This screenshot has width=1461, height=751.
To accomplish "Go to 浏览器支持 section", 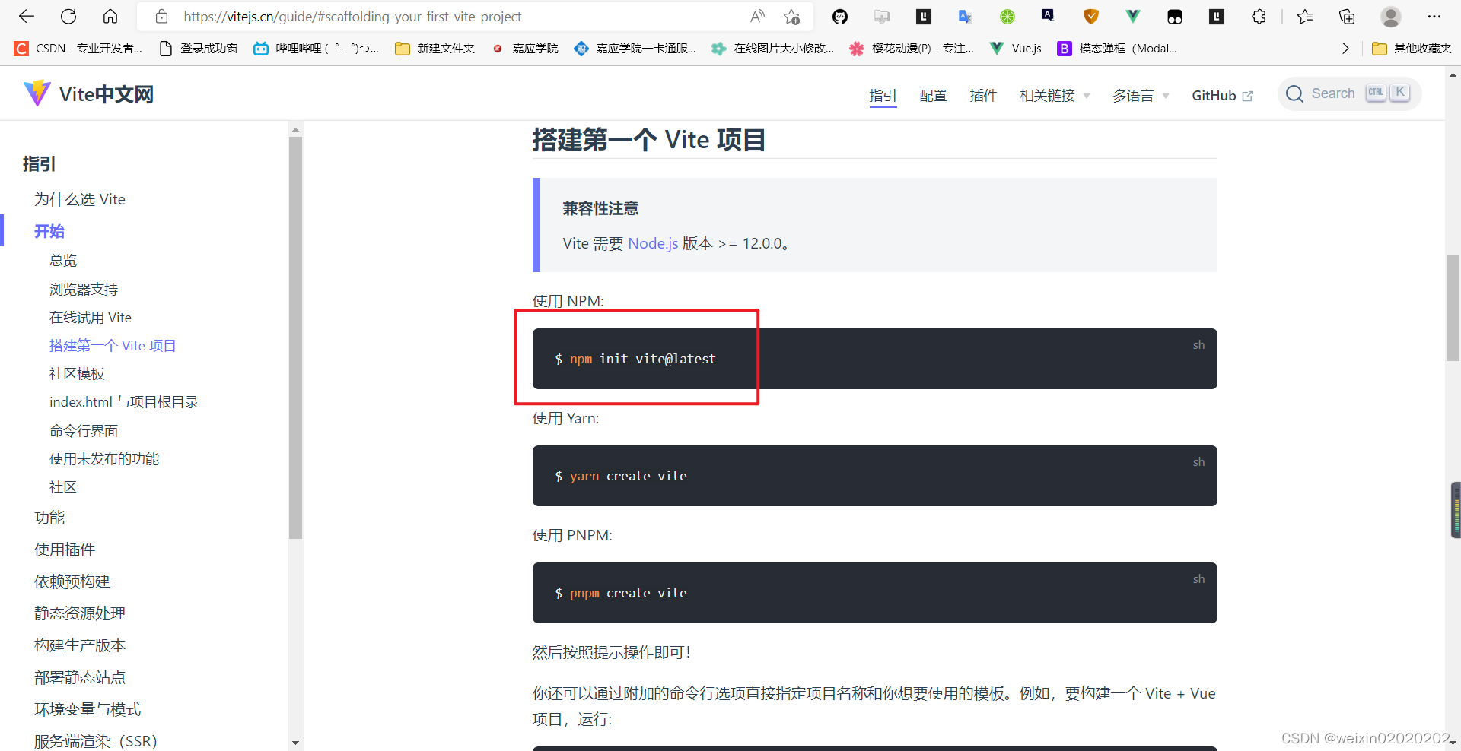I will 84,290.
